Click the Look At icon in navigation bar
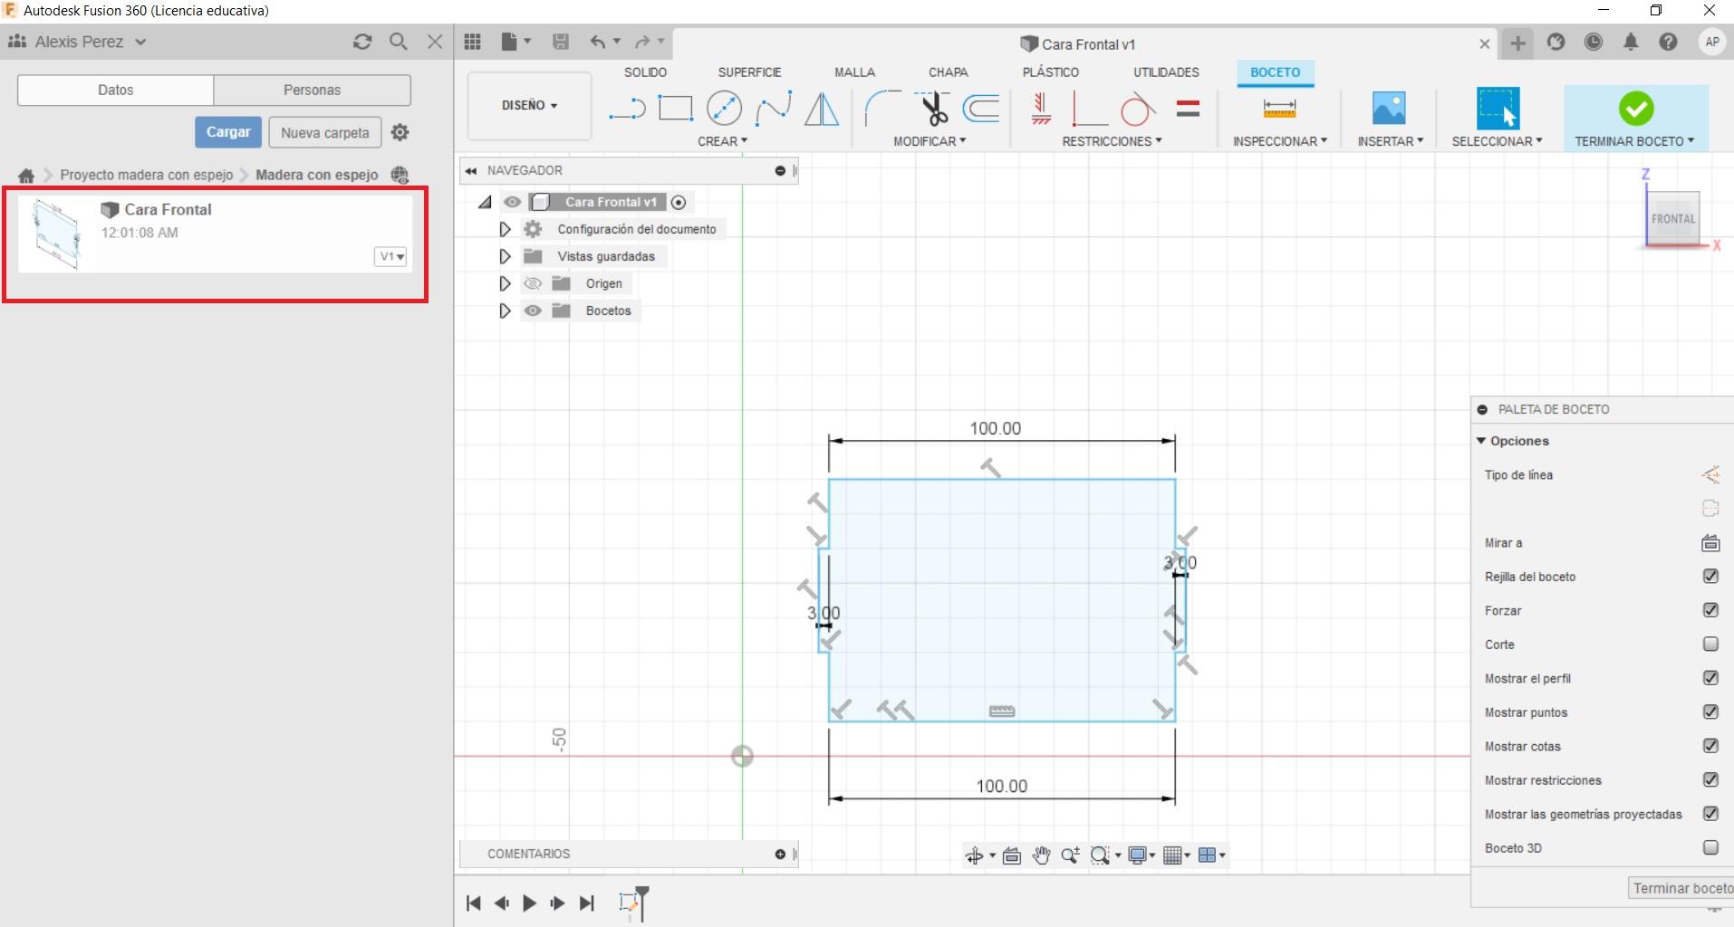 [1012, 855]
